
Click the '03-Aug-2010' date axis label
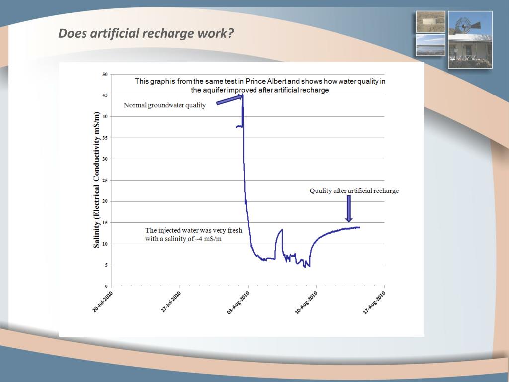(238, 303)
